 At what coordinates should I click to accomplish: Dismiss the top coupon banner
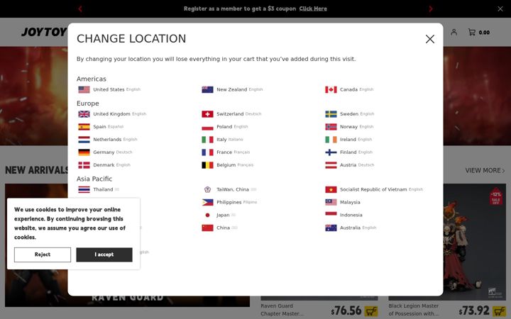pos(500,9)
